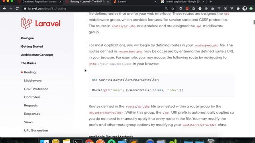Screen dimensions: 255x143
Task: Switch to the Laravel tab
Action: [x=135, y=2]
